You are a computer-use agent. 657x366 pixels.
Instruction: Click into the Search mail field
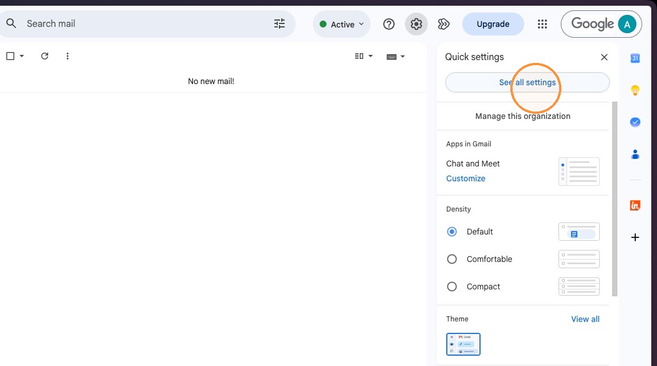pos(147,23)
